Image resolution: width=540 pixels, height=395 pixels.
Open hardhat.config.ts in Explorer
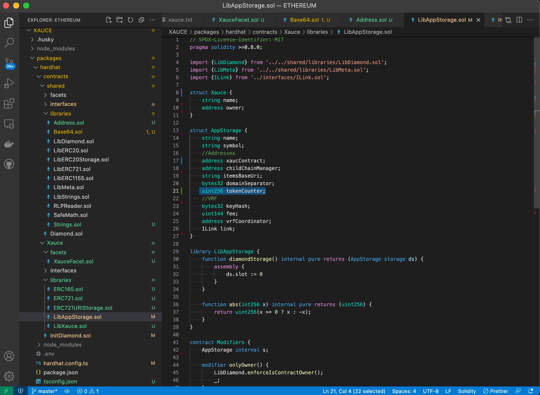[90, 363]
